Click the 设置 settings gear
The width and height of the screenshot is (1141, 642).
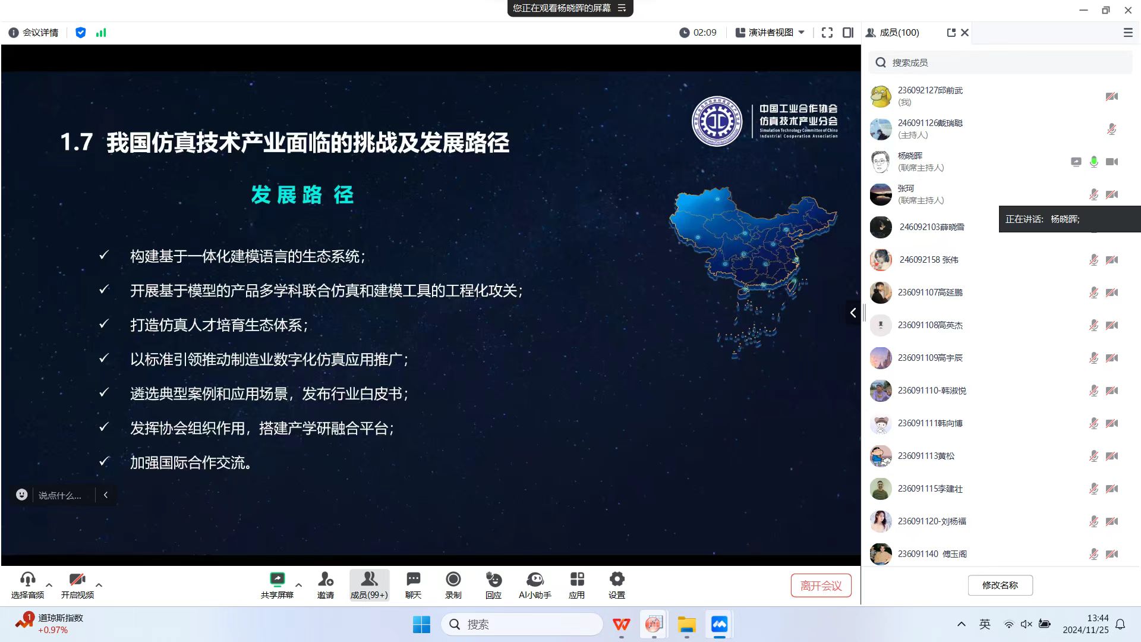point(617,580)
